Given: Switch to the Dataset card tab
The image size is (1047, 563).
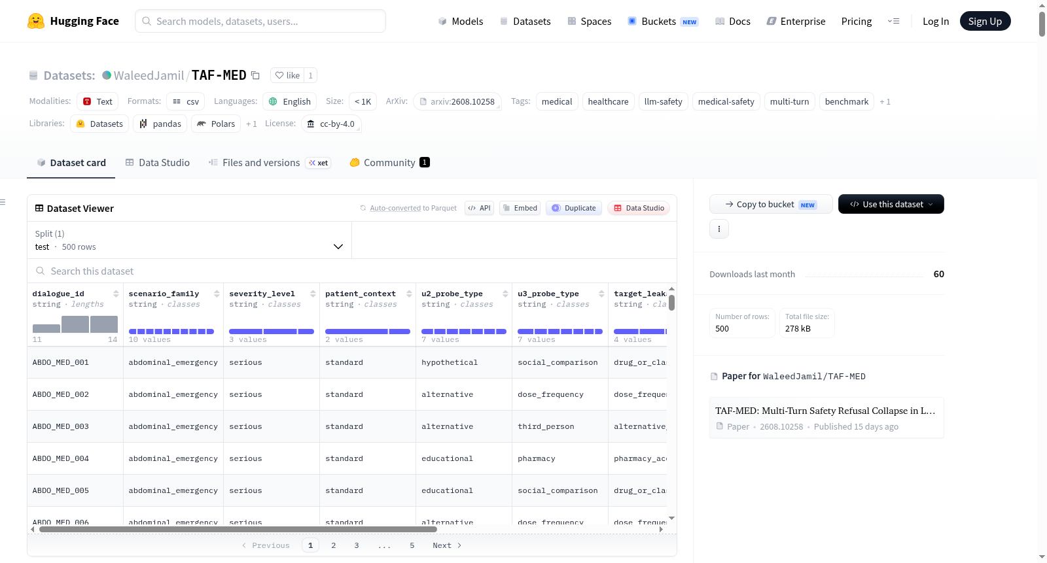Looking at the screenshot, I should (71, 162).
